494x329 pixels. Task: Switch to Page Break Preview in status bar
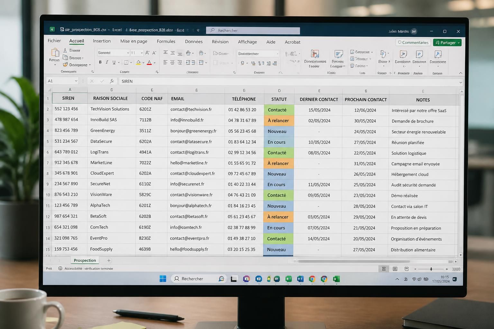[407, 269]
